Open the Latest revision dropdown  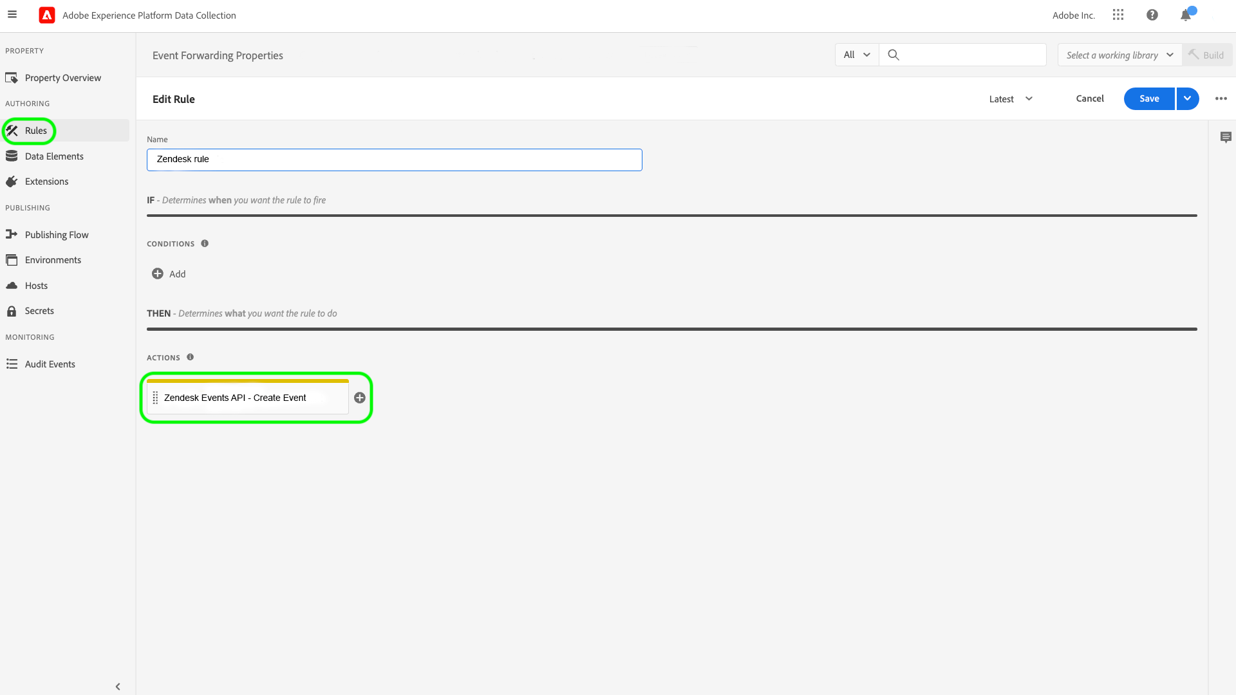click(x=1011, y=98)
